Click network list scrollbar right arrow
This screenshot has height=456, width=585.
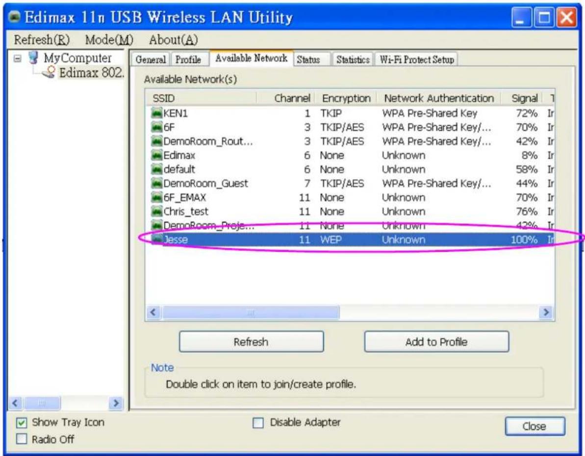point(546,312)
